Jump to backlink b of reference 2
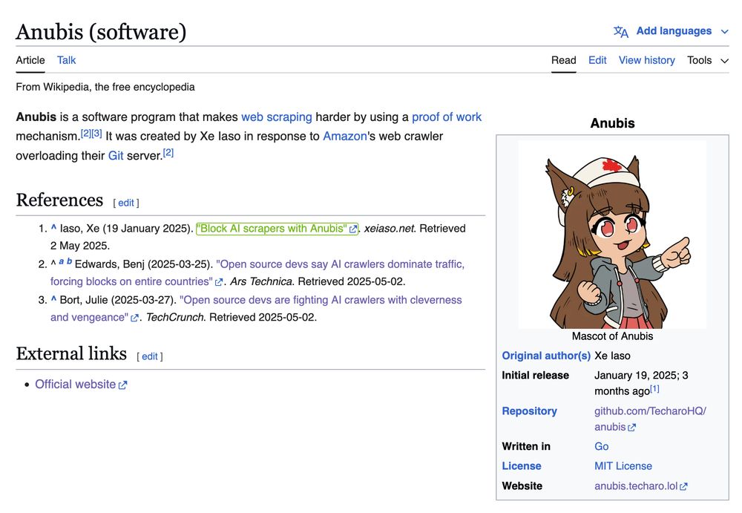 (x=69, y=261)
